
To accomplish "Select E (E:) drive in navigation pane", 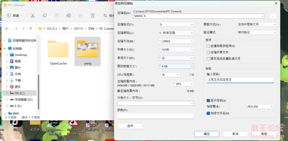I will (18, 106).
